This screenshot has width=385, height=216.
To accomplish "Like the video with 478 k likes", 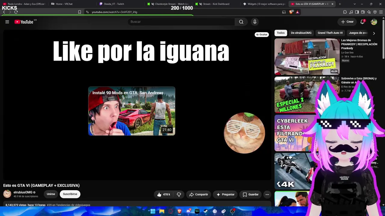I will (163, 194).
